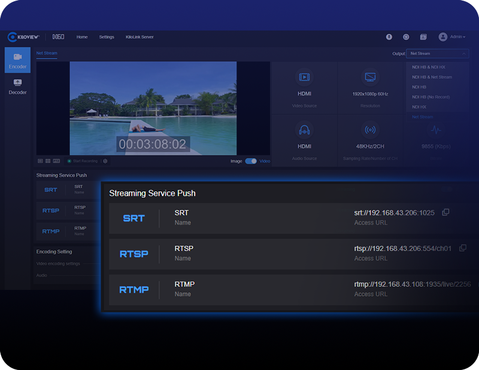Screen dimensions: 479x370
Task: Open KiloLink Server menu item
Action: [x=139, y=37]
